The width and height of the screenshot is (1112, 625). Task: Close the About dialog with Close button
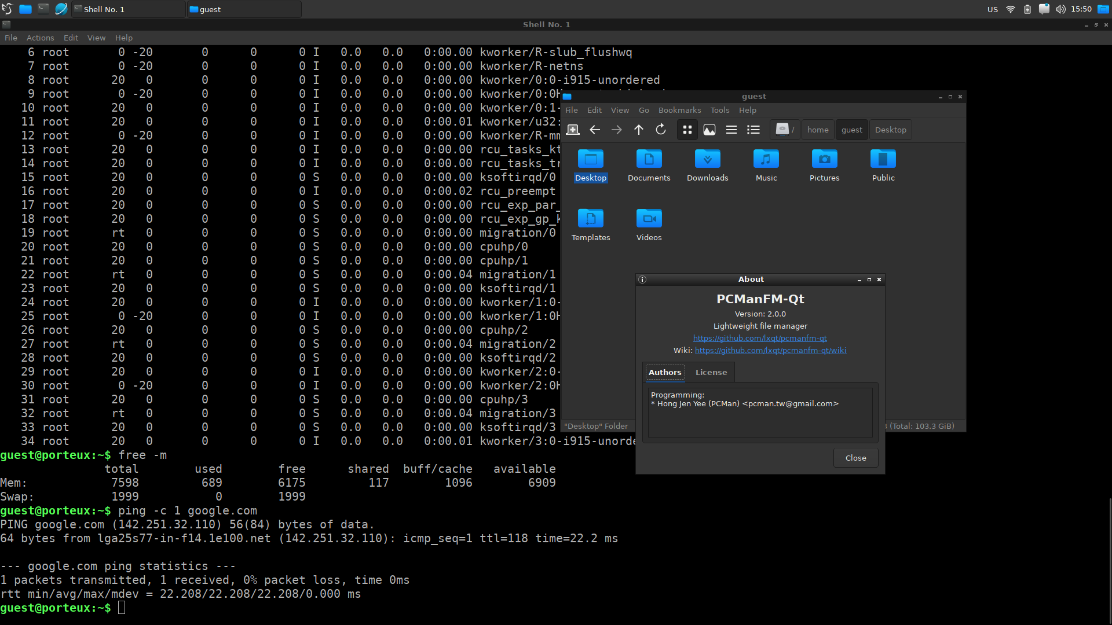pos(855,458)
